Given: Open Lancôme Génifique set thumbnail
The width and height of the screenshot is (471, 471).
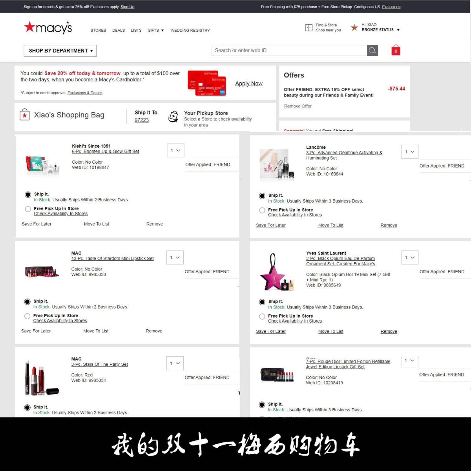Looking at the screenshot, I should 277,164.
